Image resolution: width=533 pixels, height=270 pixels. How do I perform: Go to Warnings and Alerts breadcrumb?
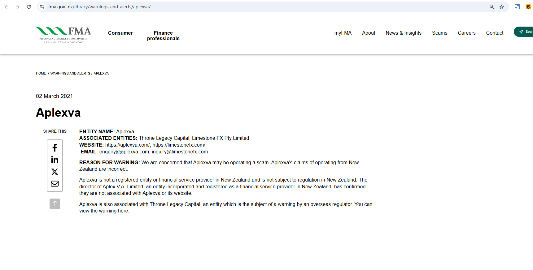coord(70,73)
